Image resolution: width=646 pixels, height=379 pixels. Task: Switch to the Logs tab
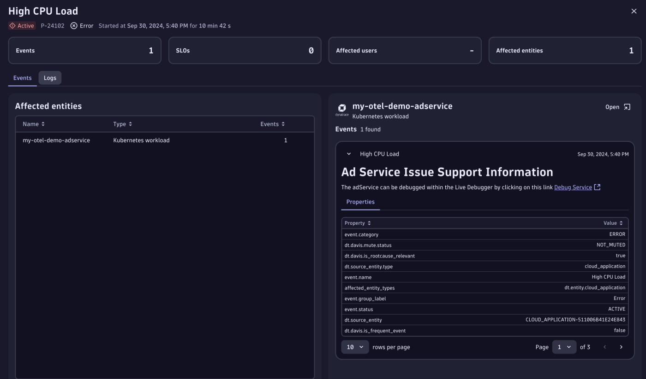50,78
